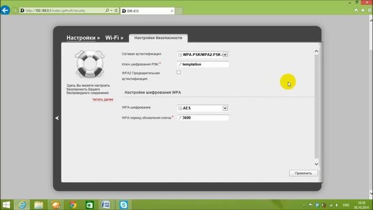Viewport: 373px width, 210px height.
Task: Open Google Chrome from taskbar
Action: pyautogui.click(x=73, y=205)
